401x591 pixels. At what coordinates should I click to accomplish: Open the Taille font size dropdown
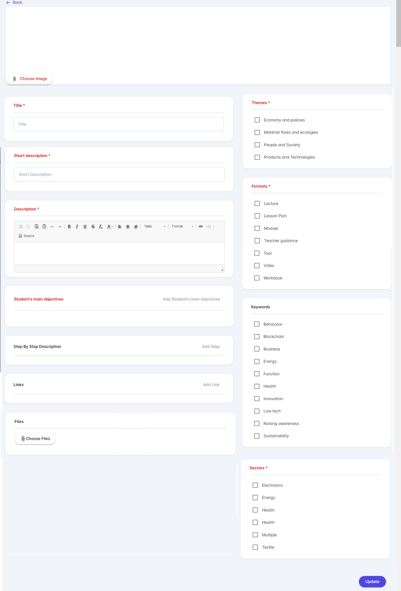[154, 227]
